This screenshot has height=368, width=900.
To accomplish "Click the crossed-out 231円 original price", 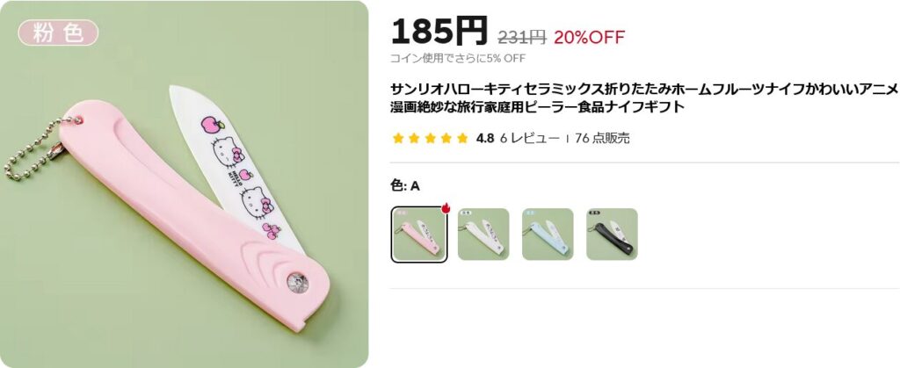I will [521, 37].
